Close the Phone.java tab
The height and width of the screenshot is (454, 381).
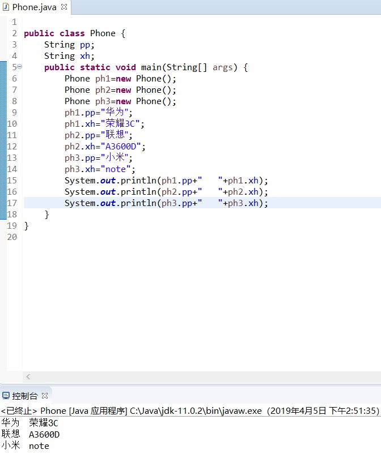coord(64,7)
